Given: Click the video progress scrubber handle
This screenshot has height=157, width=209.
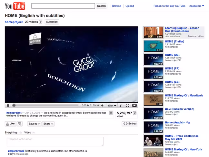Looking at the screenshot, I should (14, 106).
